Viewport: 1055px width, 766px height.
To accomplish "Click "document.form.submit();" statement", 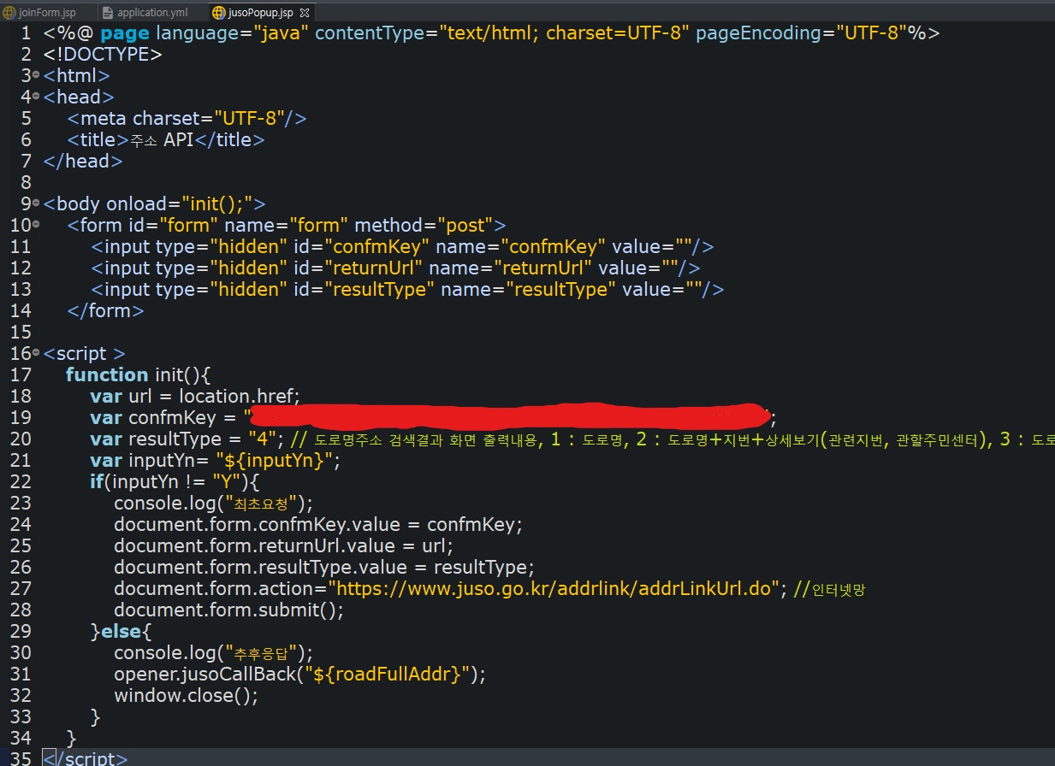I will (228, 610).
